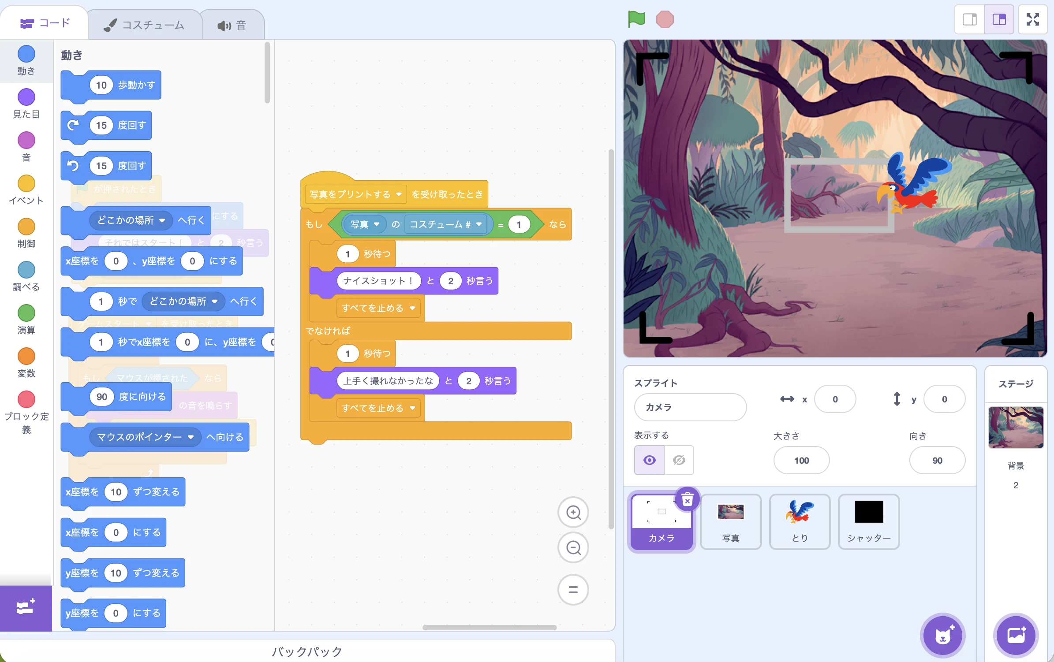Delete the カメラ sprite with trash icon
The image size is (1054, 662).
click(687, 499)
